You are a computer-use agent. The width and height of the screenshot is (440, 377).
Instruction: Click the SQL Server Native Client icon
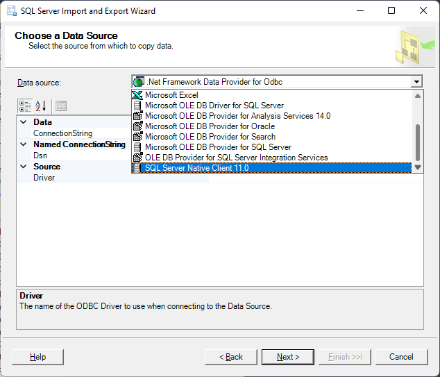137,168
